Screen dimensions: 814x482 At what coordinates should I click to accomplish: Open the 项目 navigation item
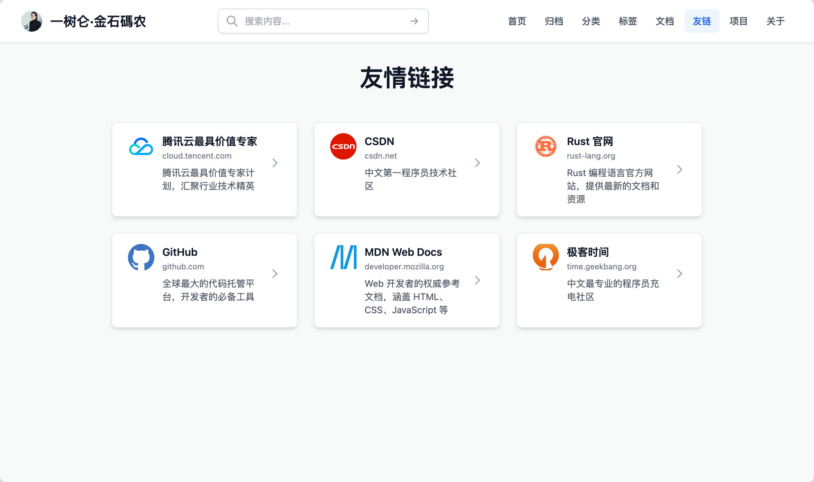pyautogui.click(x=738, y=21)
